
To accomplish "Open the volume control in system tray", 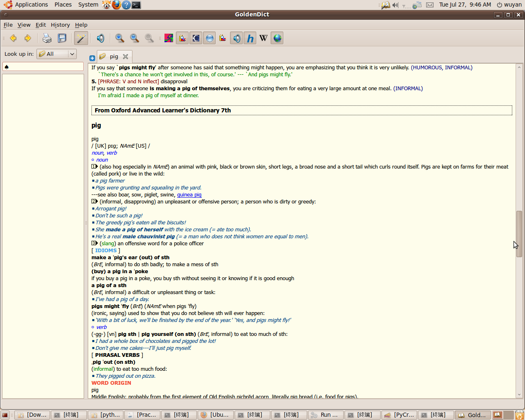I will coord(395,5).
